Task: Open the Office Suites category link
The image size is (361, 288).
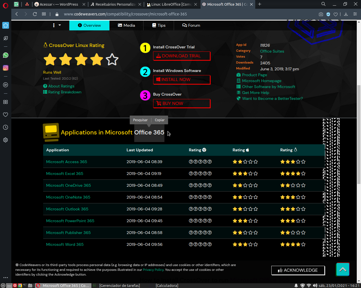Action: (272, 51)
